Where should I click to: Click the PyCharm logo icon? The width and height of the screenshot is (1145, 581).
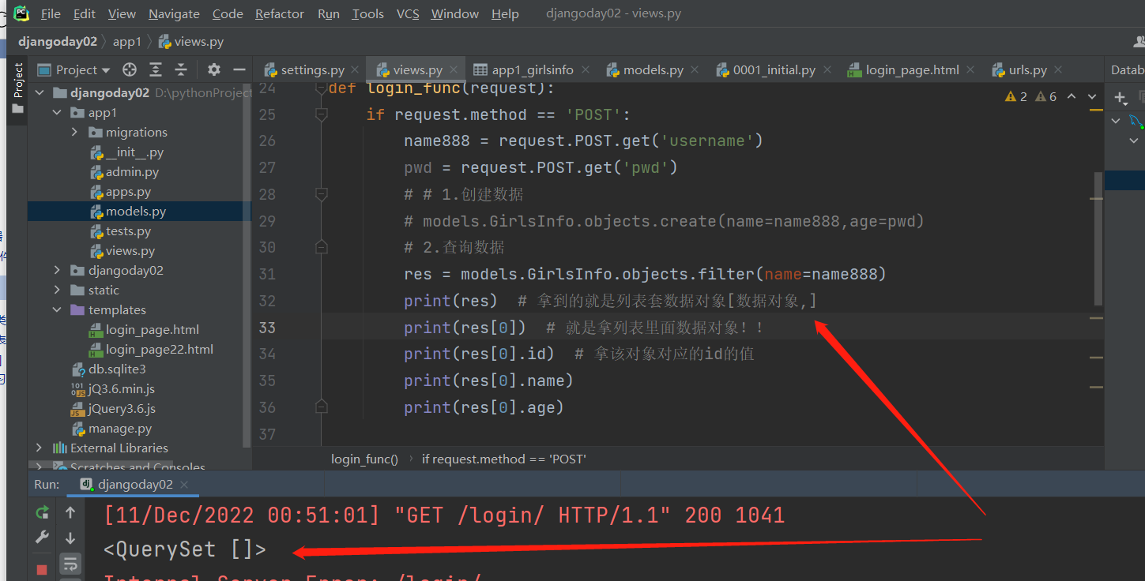tap(21, 13)
